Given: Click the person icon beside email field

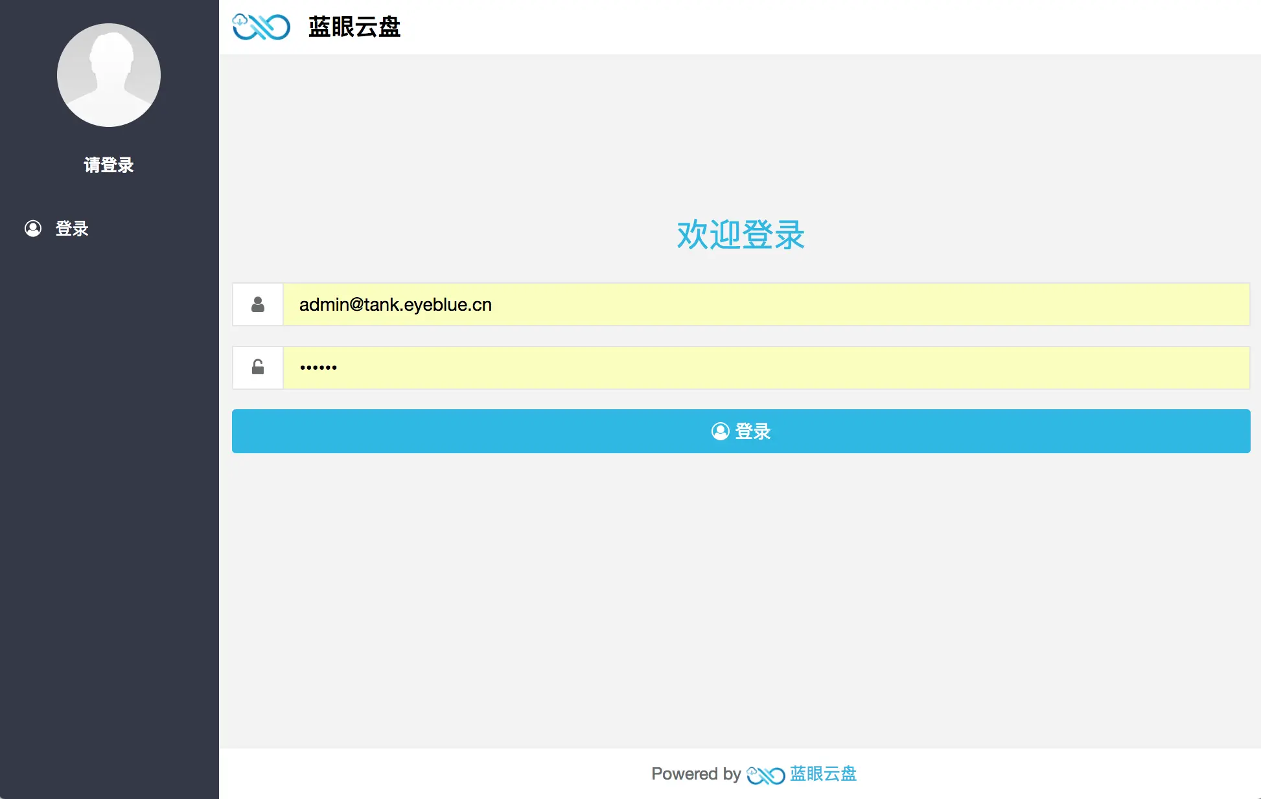Looking at the screenshot, I should point(258,304).
